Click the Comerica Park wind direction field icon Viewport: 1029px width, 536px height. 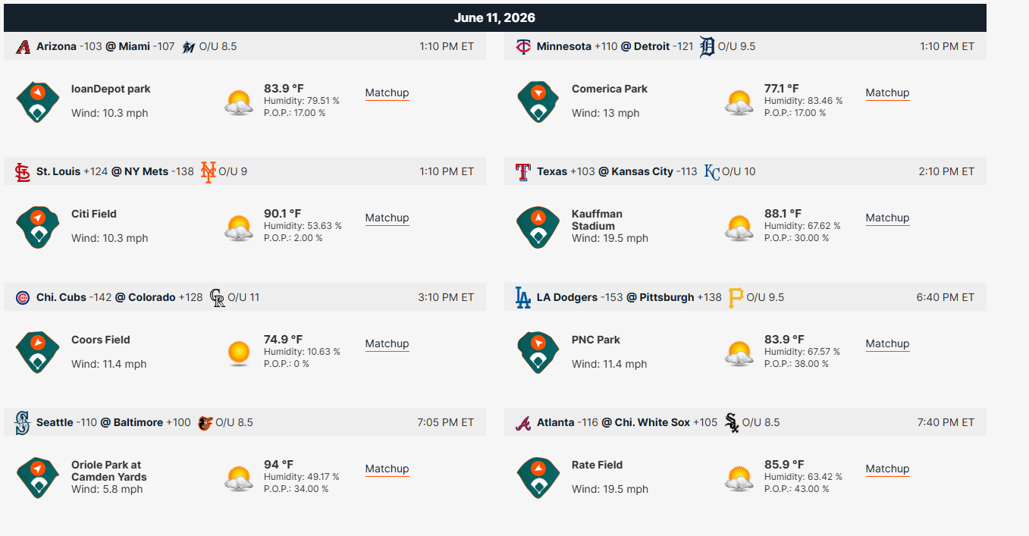538,102
